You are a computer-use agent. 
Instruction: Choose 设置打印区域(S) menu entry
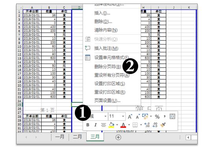112,83
